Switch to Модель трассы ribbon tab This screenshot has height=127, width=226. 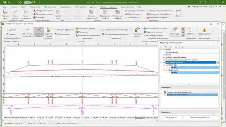[66, 7]
